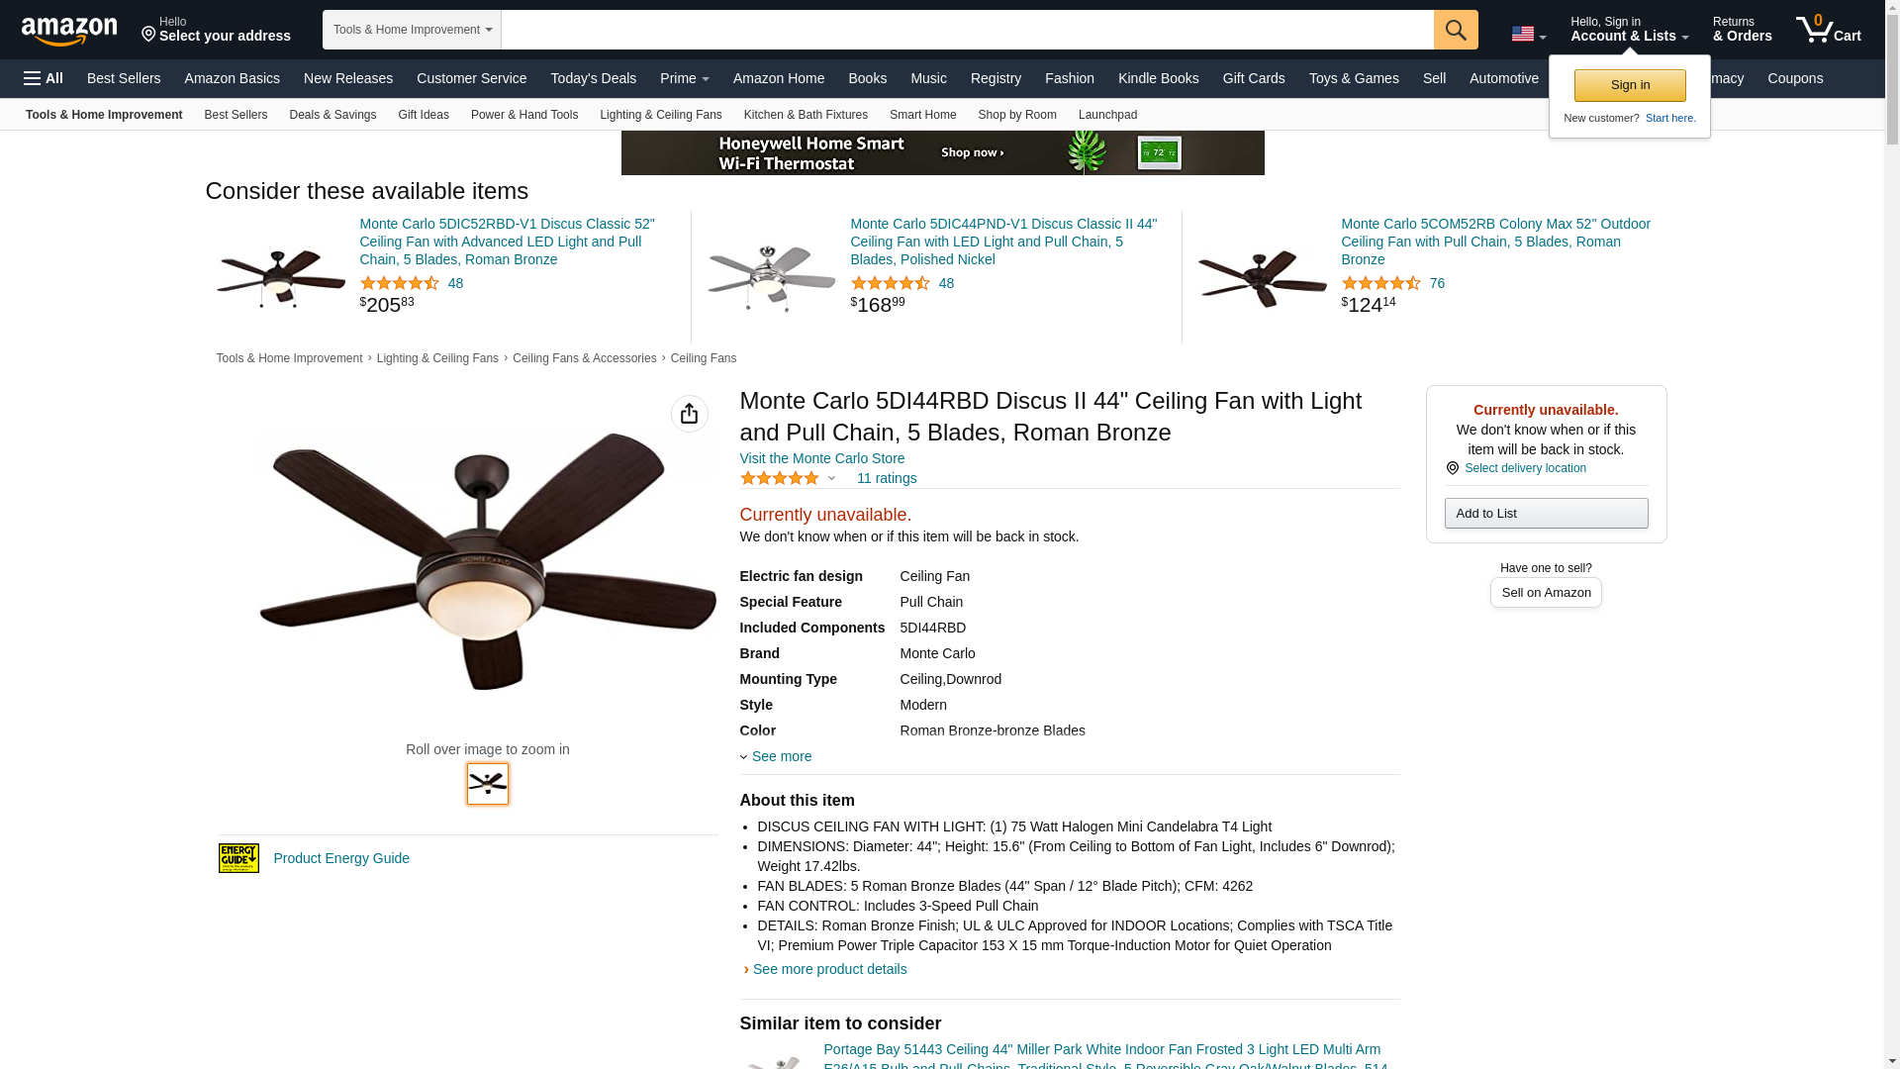Screen dimensions: 1900x1069
Task: Click the Amazon logo
Action: click(x=69, y=31)
